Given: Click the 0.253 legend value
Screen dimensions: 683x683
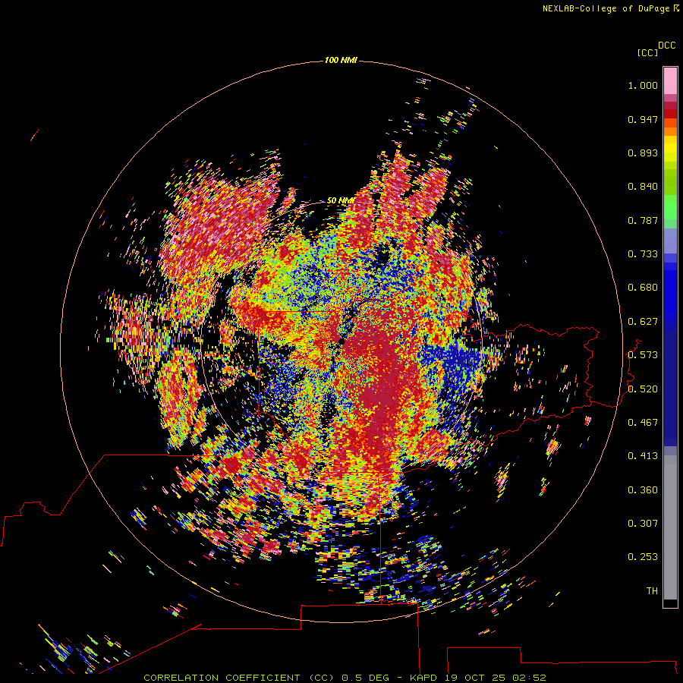Looking at the screenshot, I should pos(643,557).
